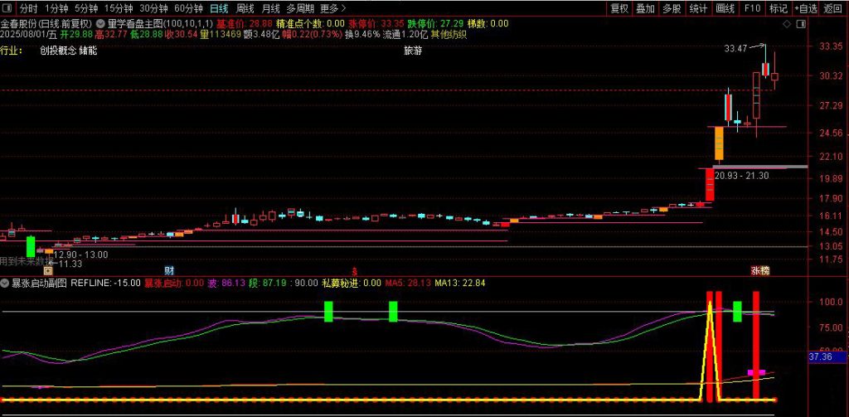Click the 涨榜 marker on the timeline
This screenshot has height=417, width=849.
coord(759,270)
